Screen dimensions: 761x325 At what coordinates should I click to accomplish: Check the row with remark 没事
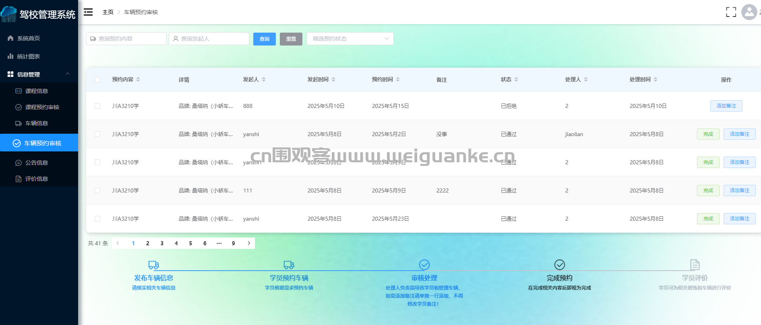coord(97,134)
